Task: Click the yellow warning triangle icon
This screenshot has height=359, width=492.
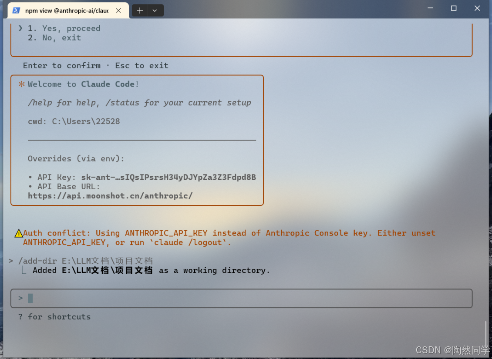Action: [19, 233]
